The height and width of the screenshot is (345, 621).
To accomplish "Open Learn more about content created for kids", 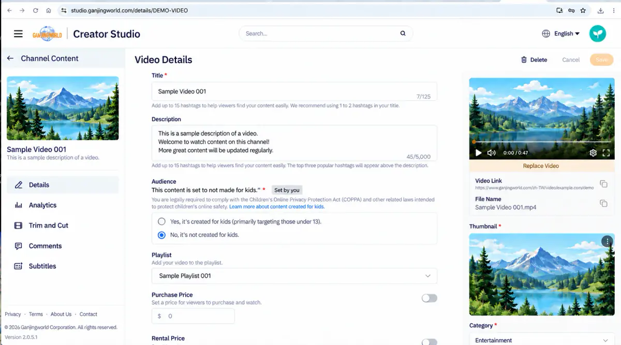I will (x=277, y=206).
